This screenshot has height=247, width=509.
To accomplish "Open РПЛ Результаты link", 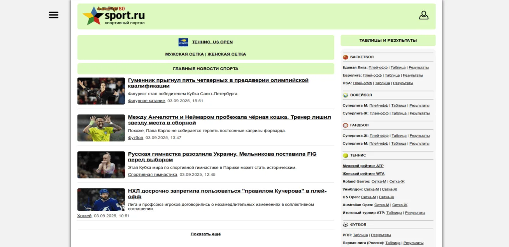I will point(381,235).
